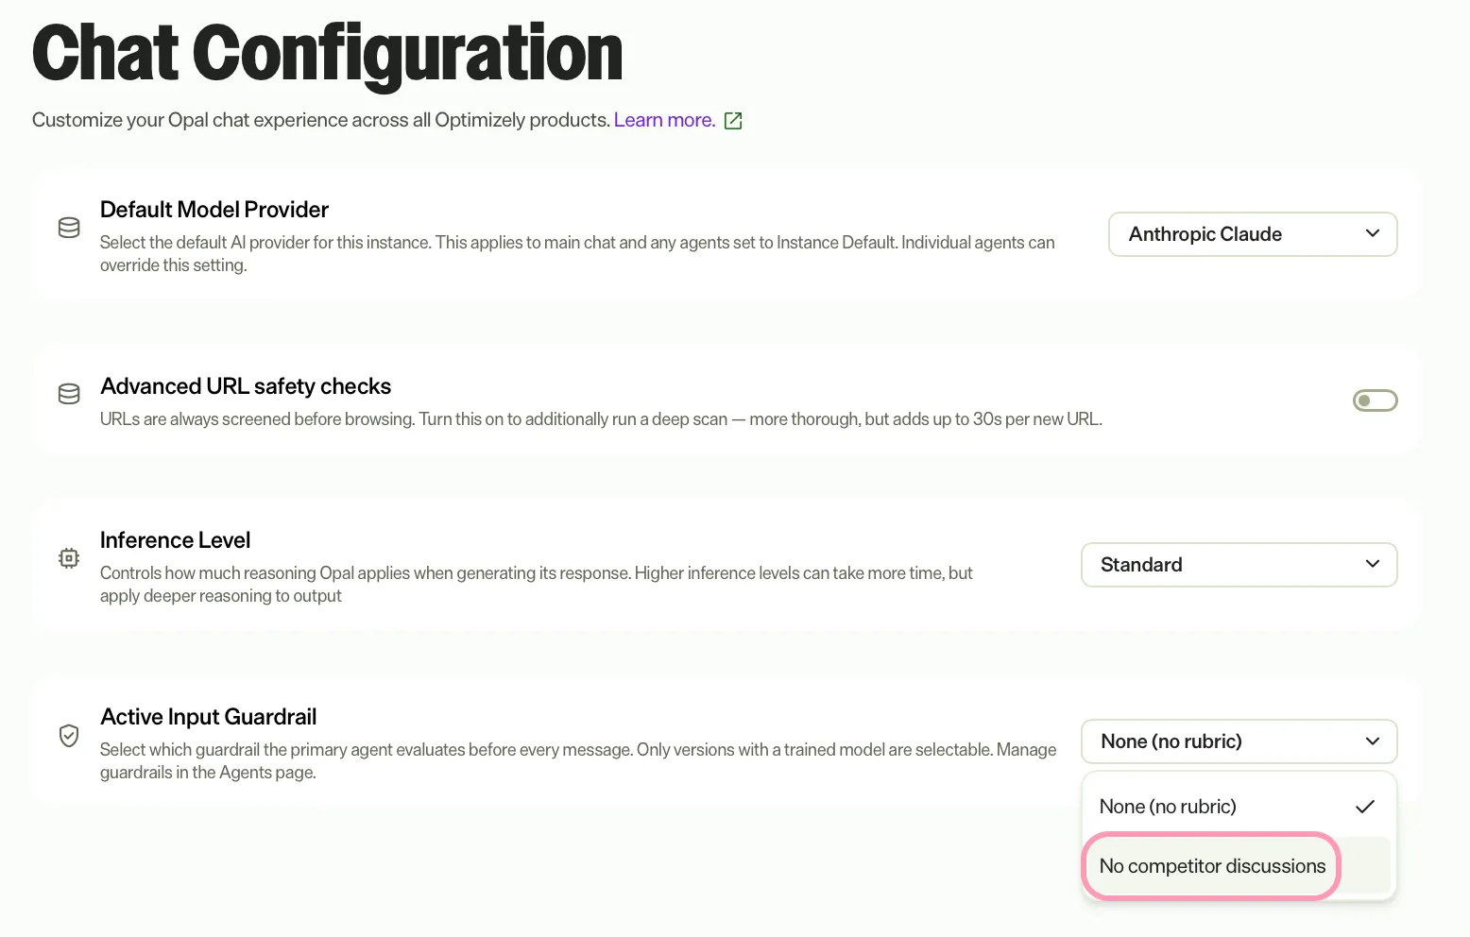Click the chevron in the Standard dropdown
1470x937 pixels.
1373,564
